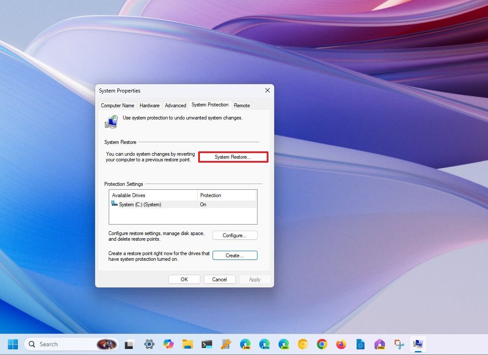
Task: Cancel the System Properties dialog
Action: 220,279
